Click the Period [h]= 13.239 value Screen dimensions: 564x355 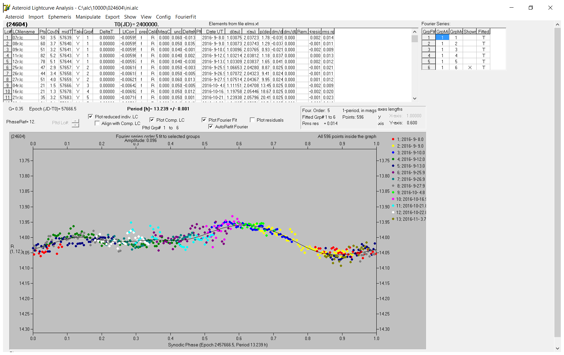pos(158,109)
